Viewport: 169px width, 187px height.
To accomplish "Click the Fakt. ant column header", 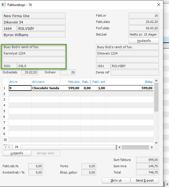I will [99, 82].
